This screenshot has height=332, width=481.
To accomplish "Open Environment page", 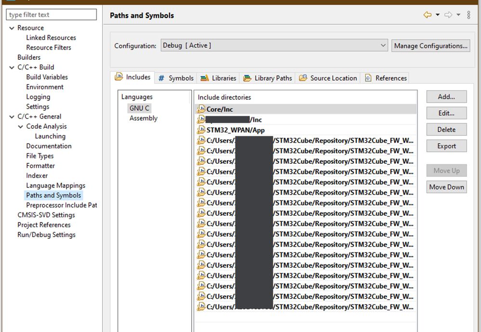I will click(45, 87).
